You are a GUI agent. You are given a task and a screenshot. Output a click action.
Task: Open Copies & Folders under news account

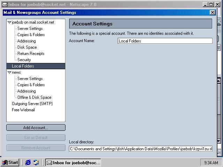pyautogui.click(x=31, y=85)
